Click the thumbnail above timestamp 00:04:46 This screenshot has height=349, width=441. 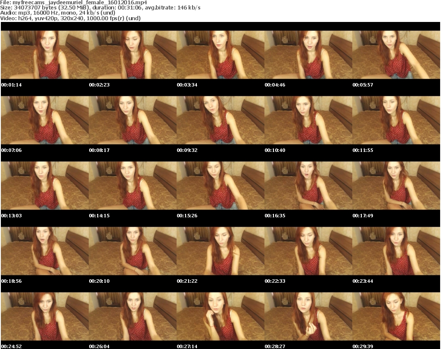[308, 55]
